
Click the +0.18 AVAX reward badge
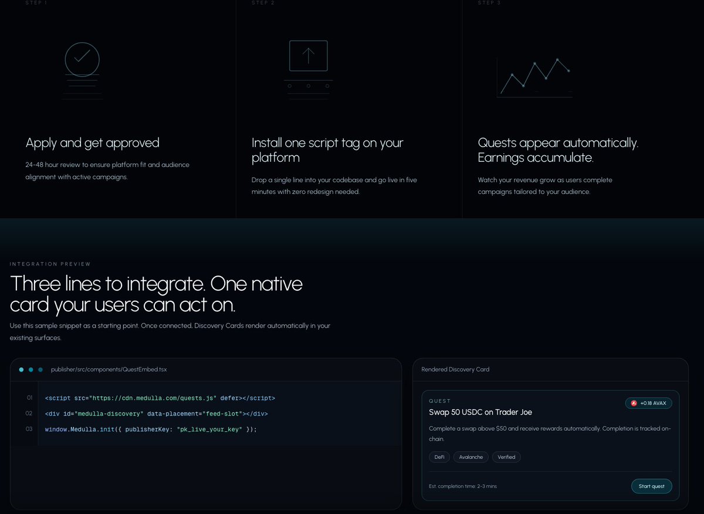pos(649,403)
